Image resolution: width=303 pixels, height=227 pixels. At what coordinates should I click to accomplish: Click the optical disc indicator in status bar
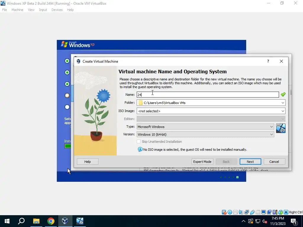coord(230,212)
